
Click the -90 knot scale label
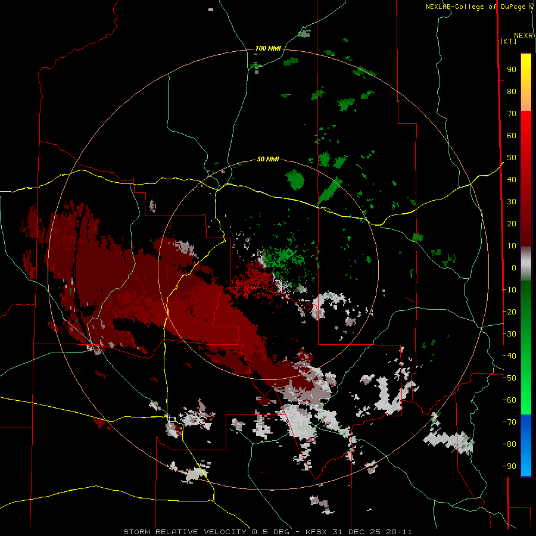tap(509, 466)
